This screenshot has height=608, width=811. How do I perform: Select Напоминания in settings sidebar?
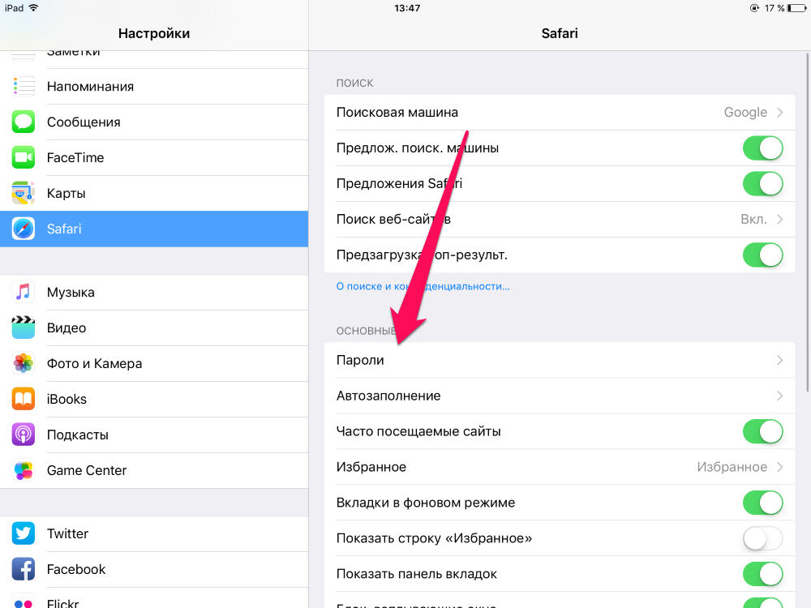(154, 87)
